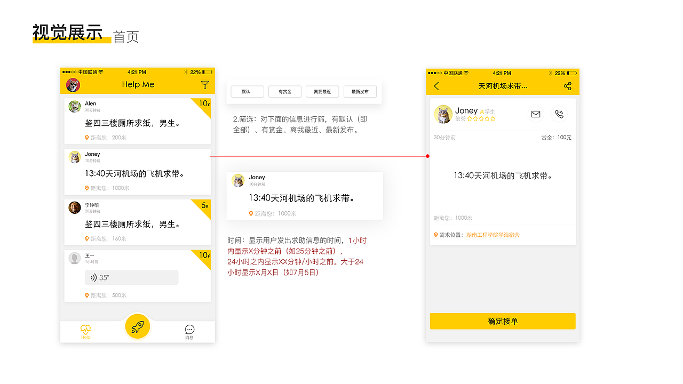Open 李钟硕's 鉴四三楼厕所求纸 post text

click(133, 225)
